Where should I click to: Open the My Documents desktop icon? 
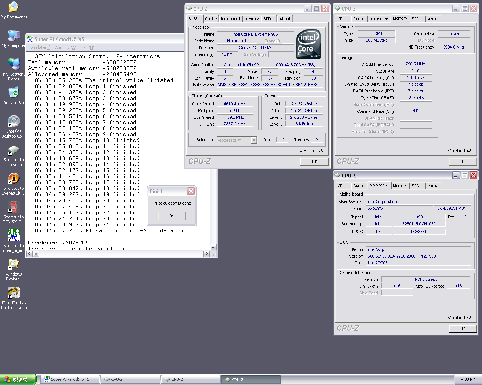click(x=14, y=10)
